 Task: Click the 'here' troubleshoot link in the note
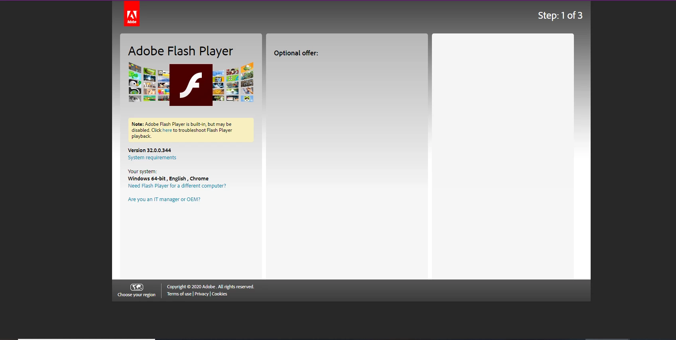coord(167,130)
